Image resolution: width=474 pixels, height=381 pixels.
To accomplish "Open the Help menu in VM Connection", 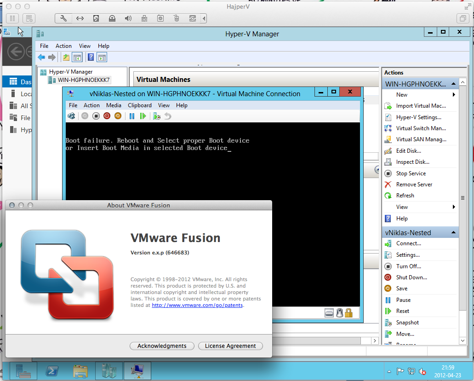I will (182, 105).
